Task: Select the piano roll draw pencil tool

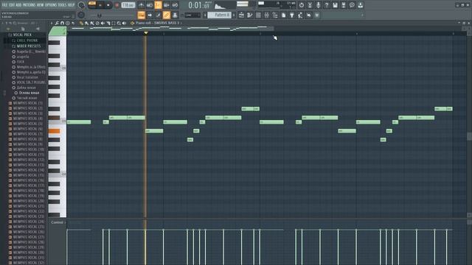Action: pyautogui.click(x=81, y=23)
